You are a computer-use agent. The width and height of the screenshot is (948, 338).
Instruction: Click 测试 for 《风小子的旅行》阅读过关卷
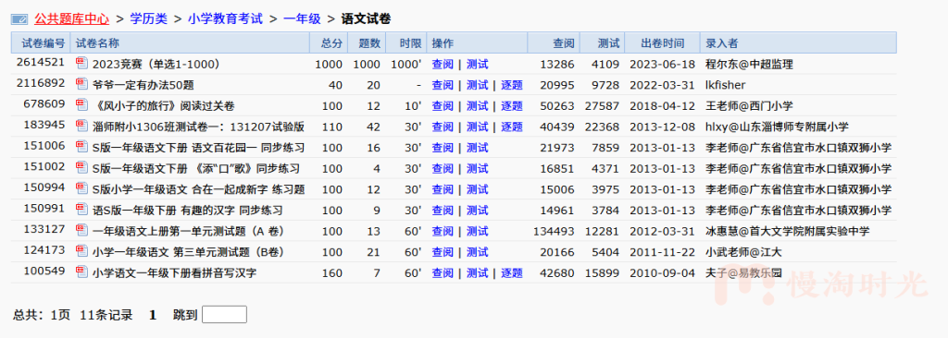pos(477,106)
